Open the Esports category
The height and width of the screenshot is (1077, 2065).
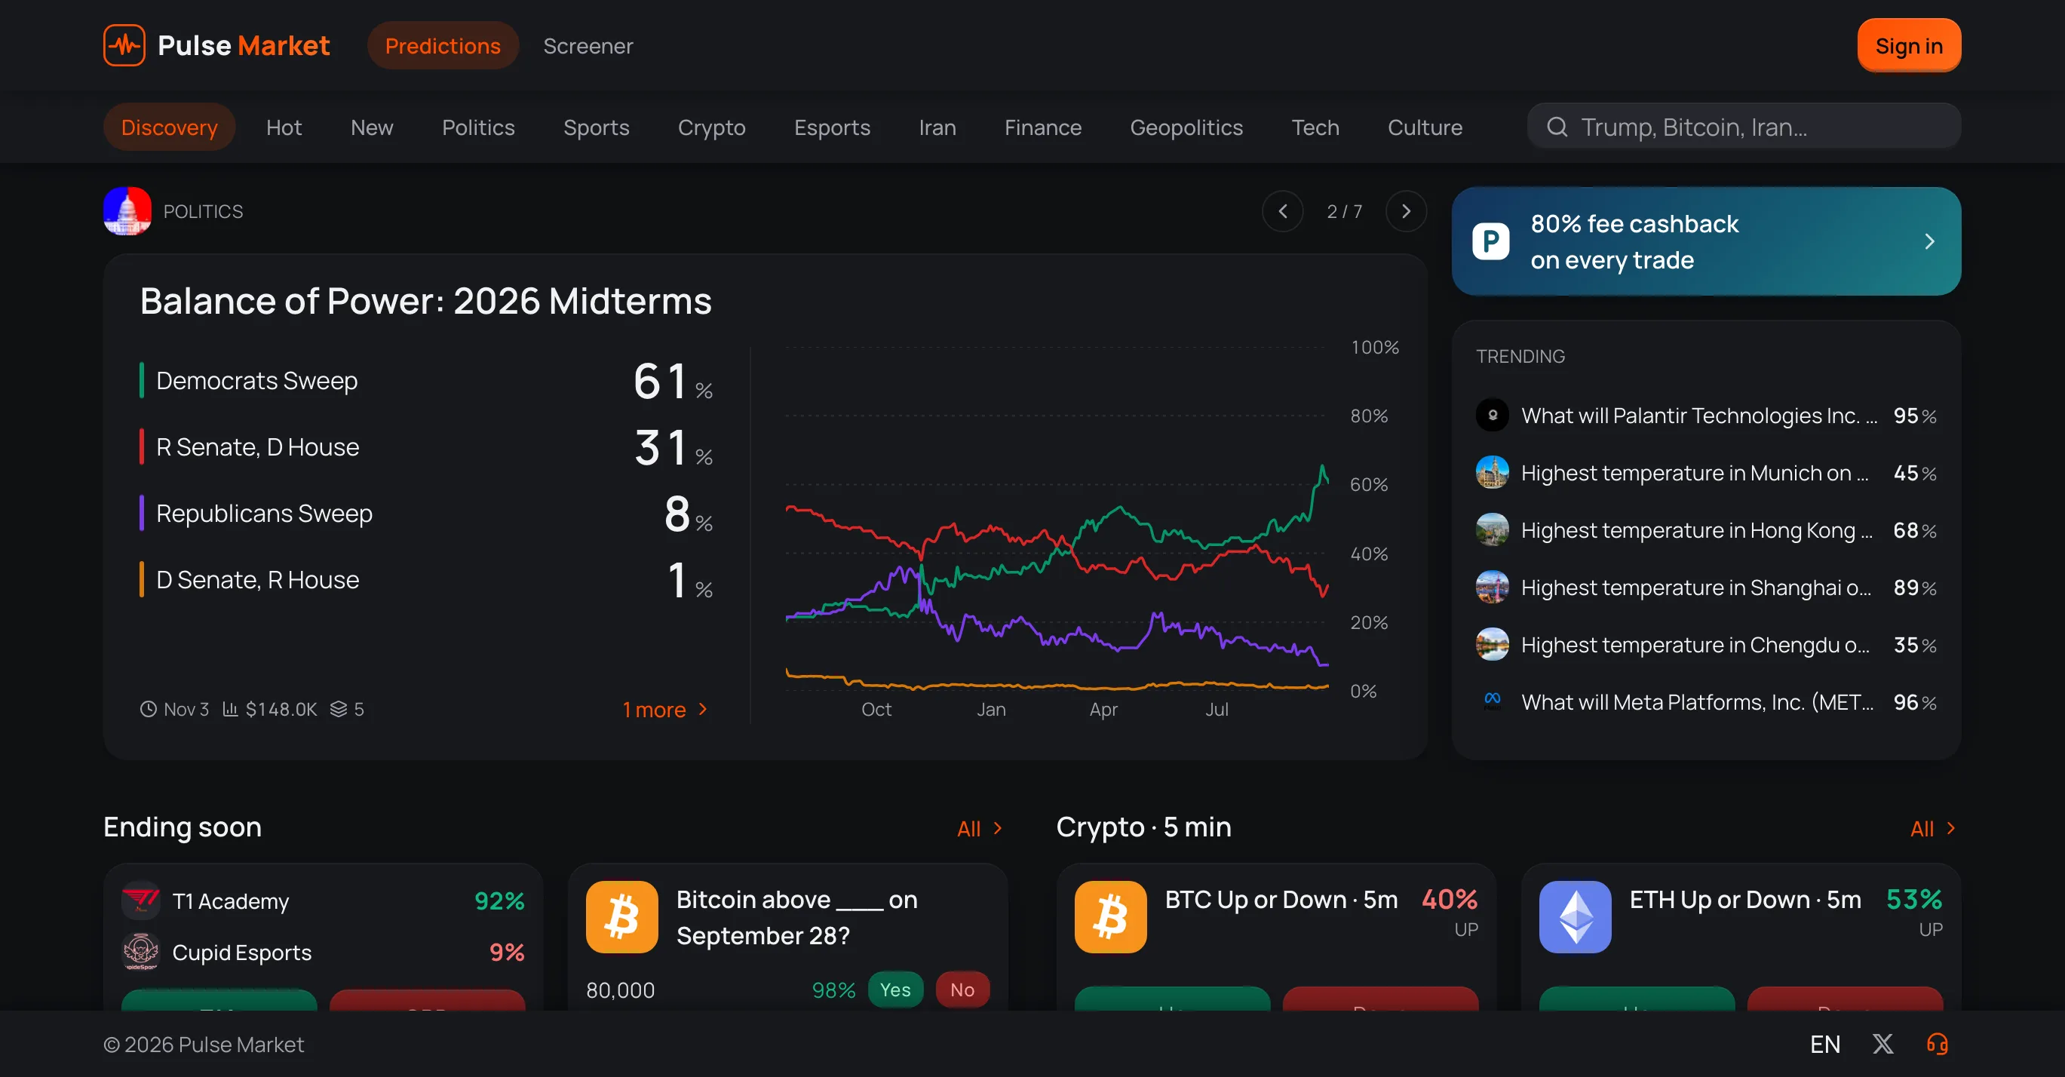pos(831,127)
